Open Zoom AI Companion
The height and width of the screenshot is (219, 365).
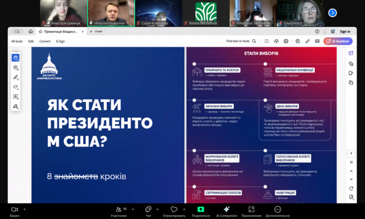226,212
